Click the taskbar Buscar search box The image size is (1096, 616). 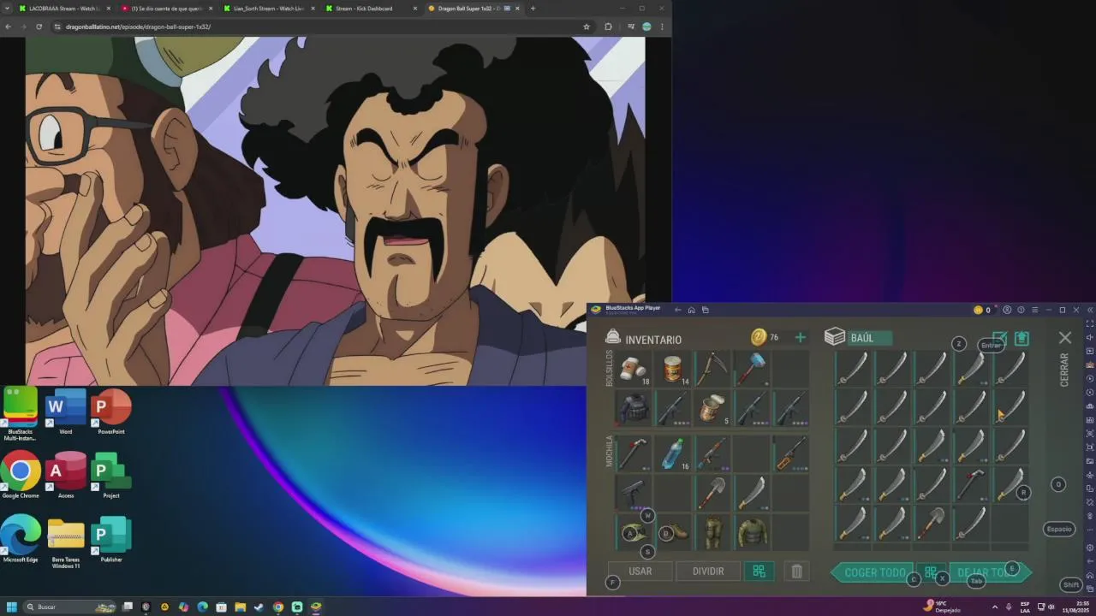click(x=70, y=607)
